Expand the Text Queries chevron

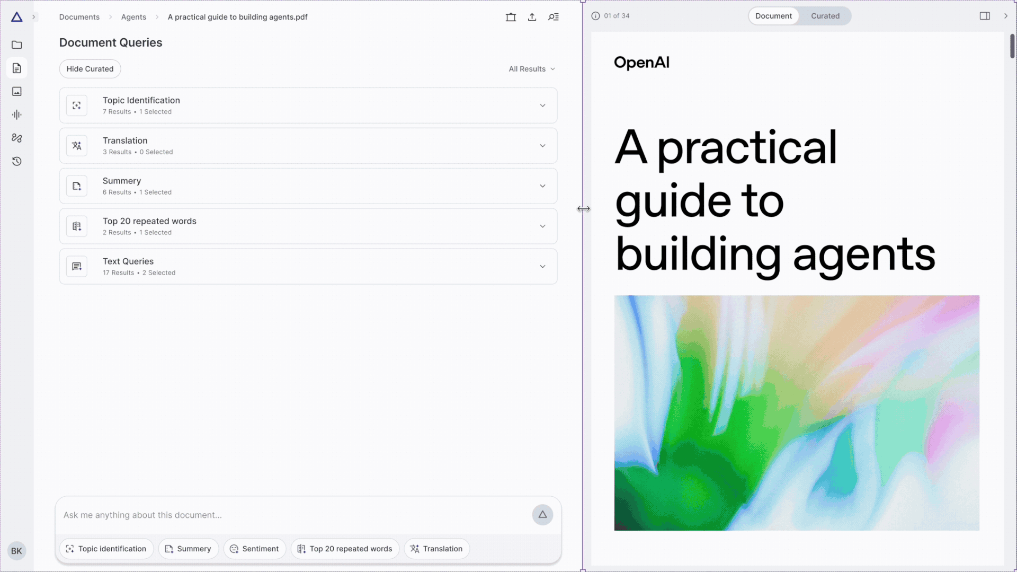coord(542,267)
